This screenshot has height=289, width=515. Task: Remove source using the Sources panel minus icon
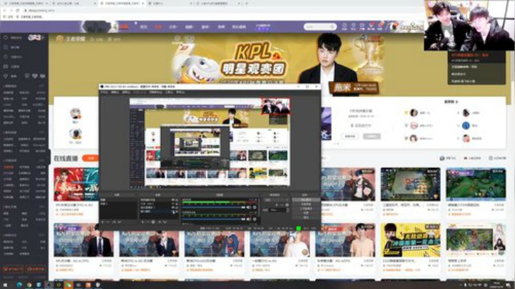click(x=148, y=222)
